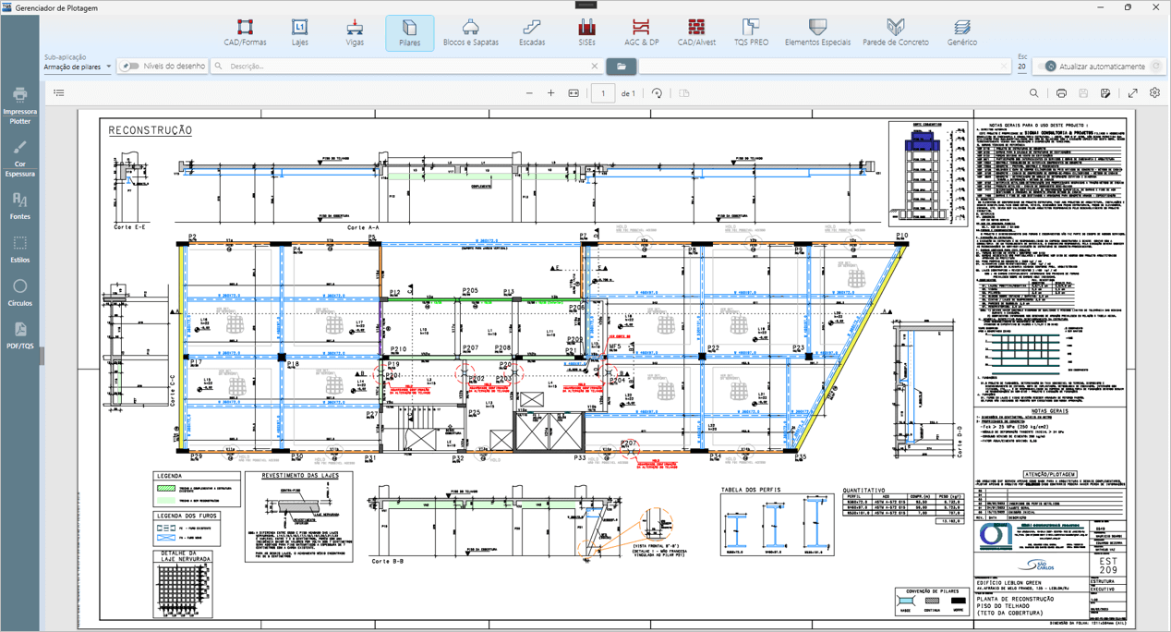Open the folder browse button
This screenshot has height=632, width=1171.
[x=621, y=67]
